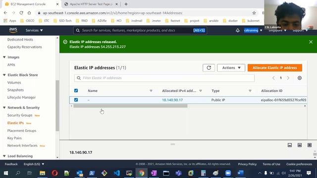Open the 18.140.90.17 address link
The height and width of the screenshot is (178, 317).
172,100
